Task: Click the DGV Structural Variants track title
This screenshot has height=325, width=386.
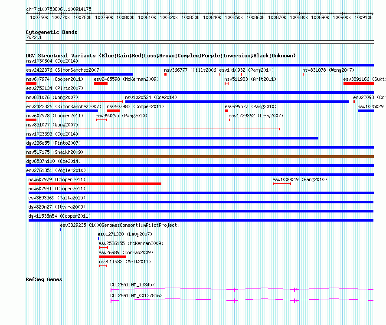Action: tap(160, 56)
